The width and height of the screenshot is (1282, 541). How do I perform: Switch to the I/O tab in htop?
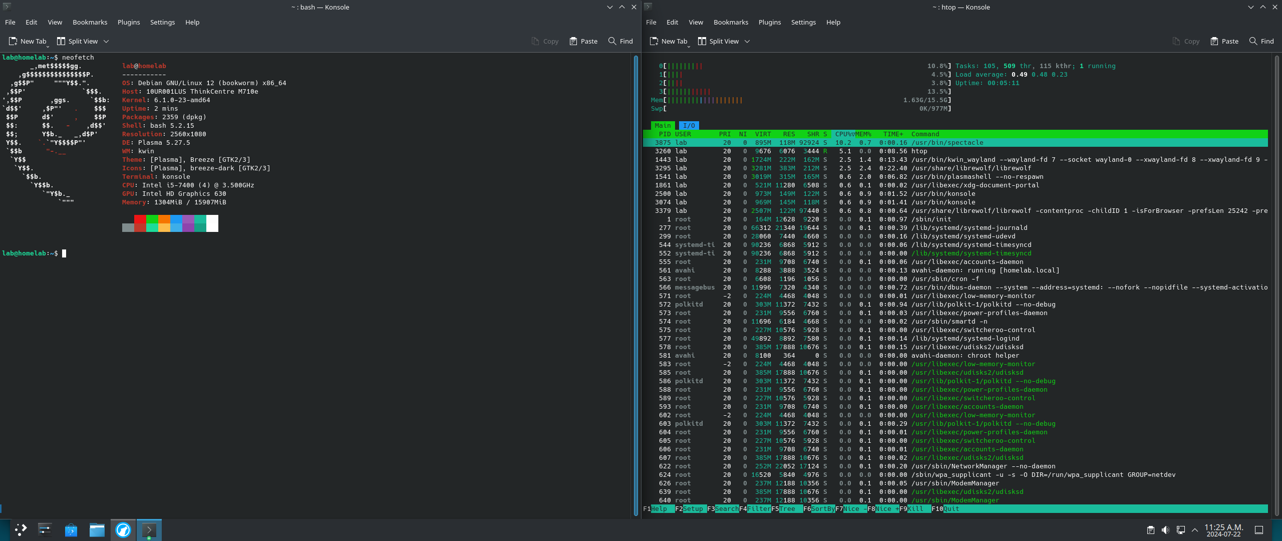(x=689, y=126)
